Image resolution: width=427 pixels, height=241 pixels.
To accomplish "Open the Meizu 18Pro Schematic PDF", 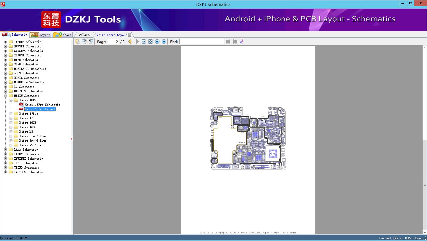I will click(42, 105).
